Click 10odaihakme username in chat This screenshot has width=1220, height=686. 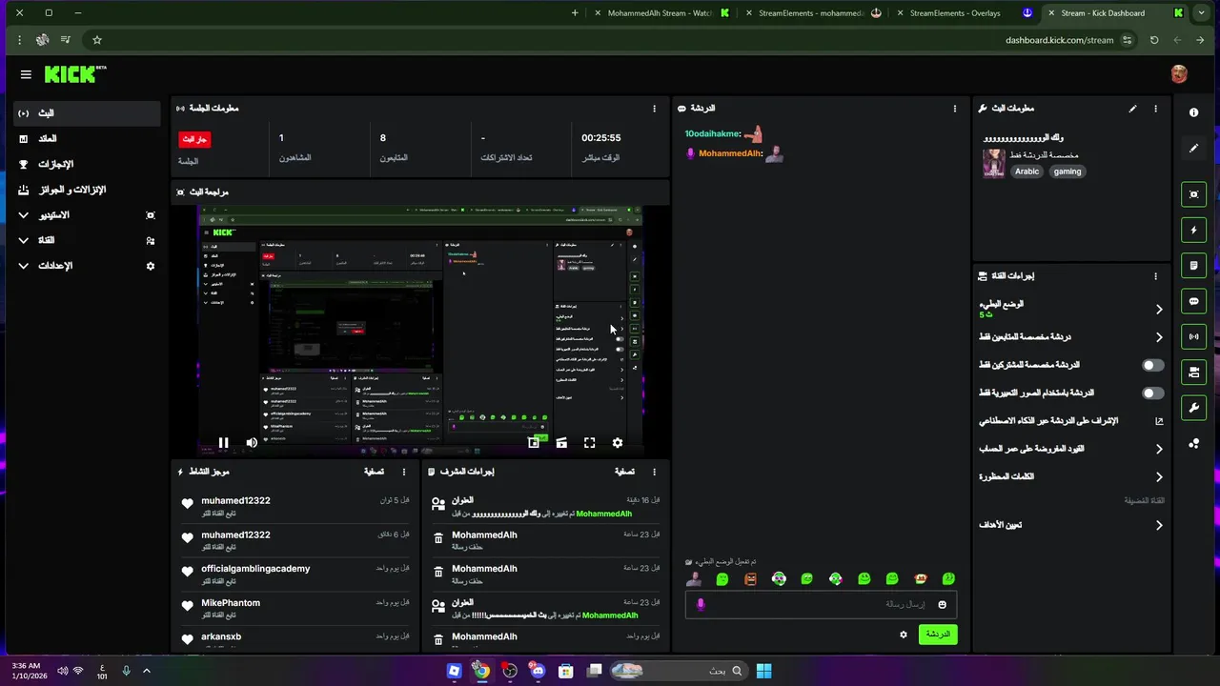(x=713, y=134)
